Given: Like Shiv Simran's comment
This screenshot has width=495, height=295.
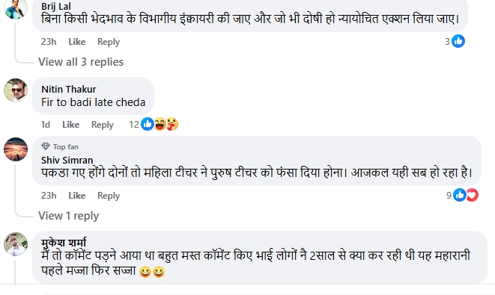Looking at the screenshot, I should point(77,196).
